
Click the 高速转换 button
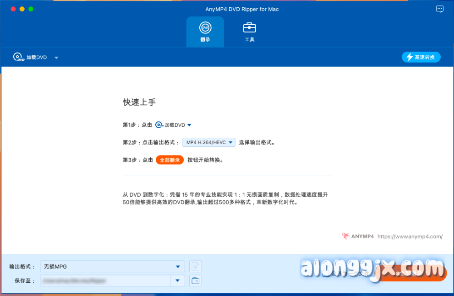click(421, 57)
